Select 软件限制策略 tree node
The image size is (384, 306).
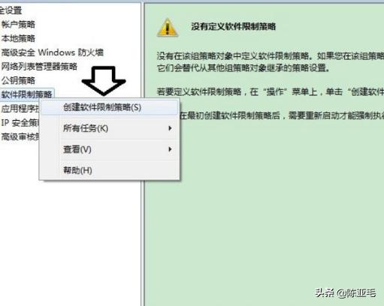click(x=27, y=94)
